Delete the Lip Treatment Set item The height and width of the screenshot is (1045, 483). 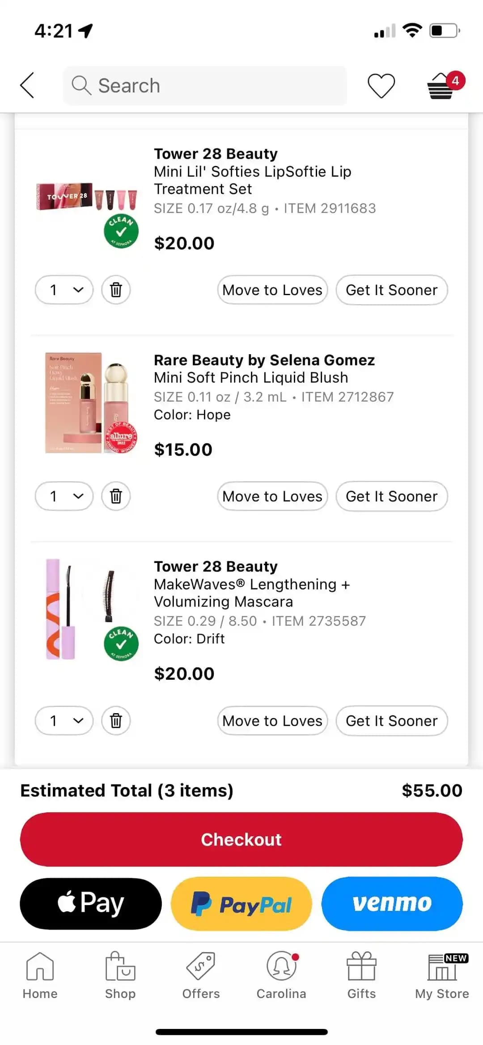(116, 290)
